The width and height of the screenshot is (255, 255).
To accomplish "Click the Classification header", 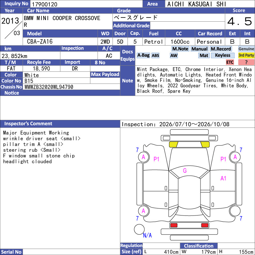I will tap(199, 246).
